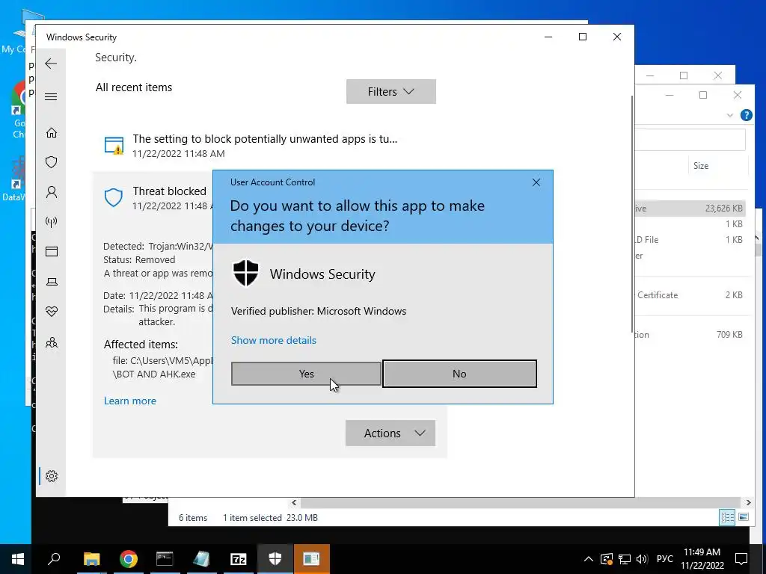
Task: Open the taskbar clock showing 11:49 AM
Action: 702,559
